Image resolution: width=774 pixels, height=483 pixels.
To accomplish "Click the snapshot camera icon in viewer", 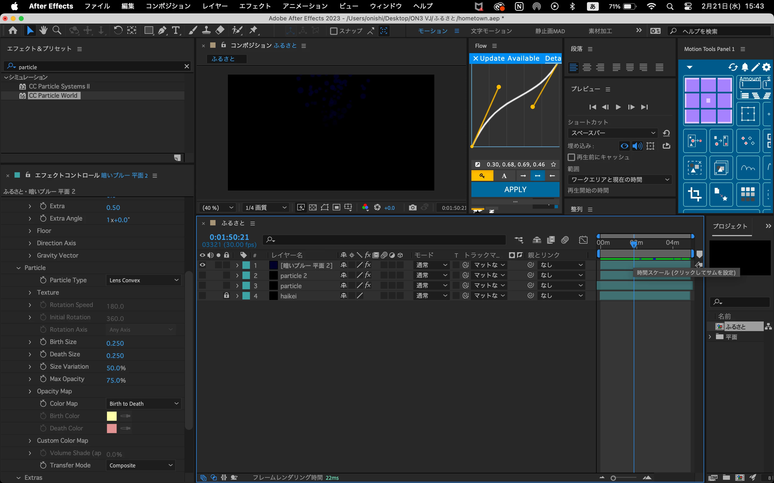I will (x=413, y=208).
